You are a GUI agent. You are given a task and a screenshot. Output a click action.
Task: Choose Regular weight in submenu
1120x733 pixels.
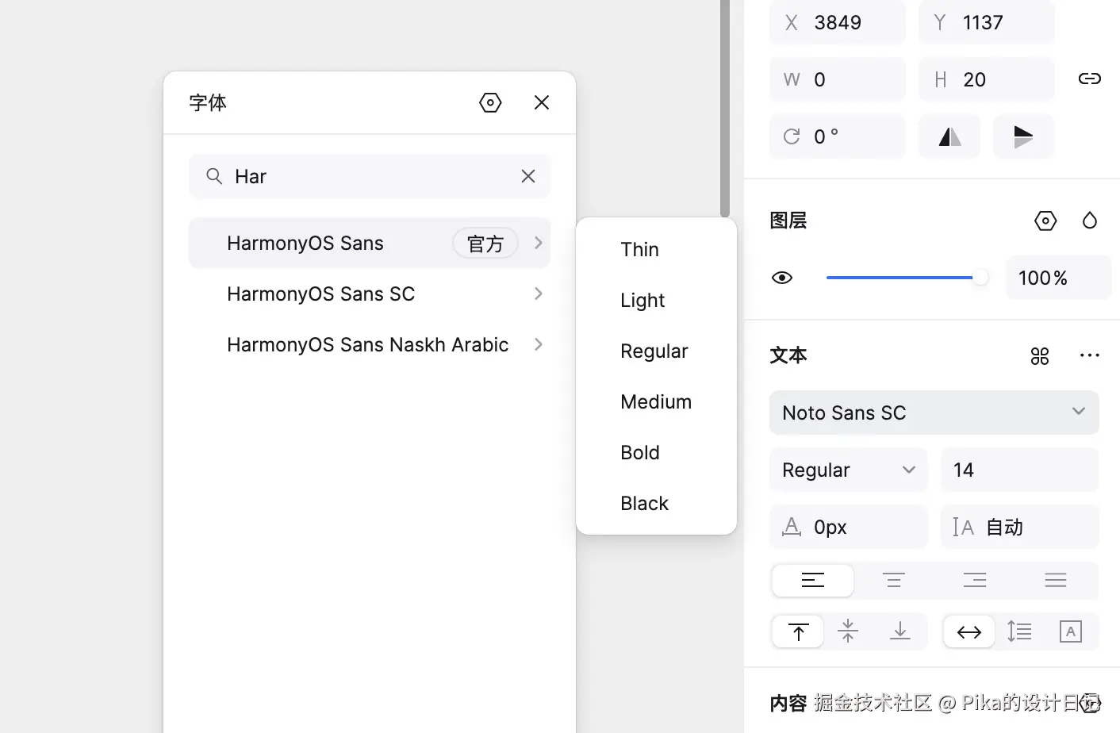(657, 351)
